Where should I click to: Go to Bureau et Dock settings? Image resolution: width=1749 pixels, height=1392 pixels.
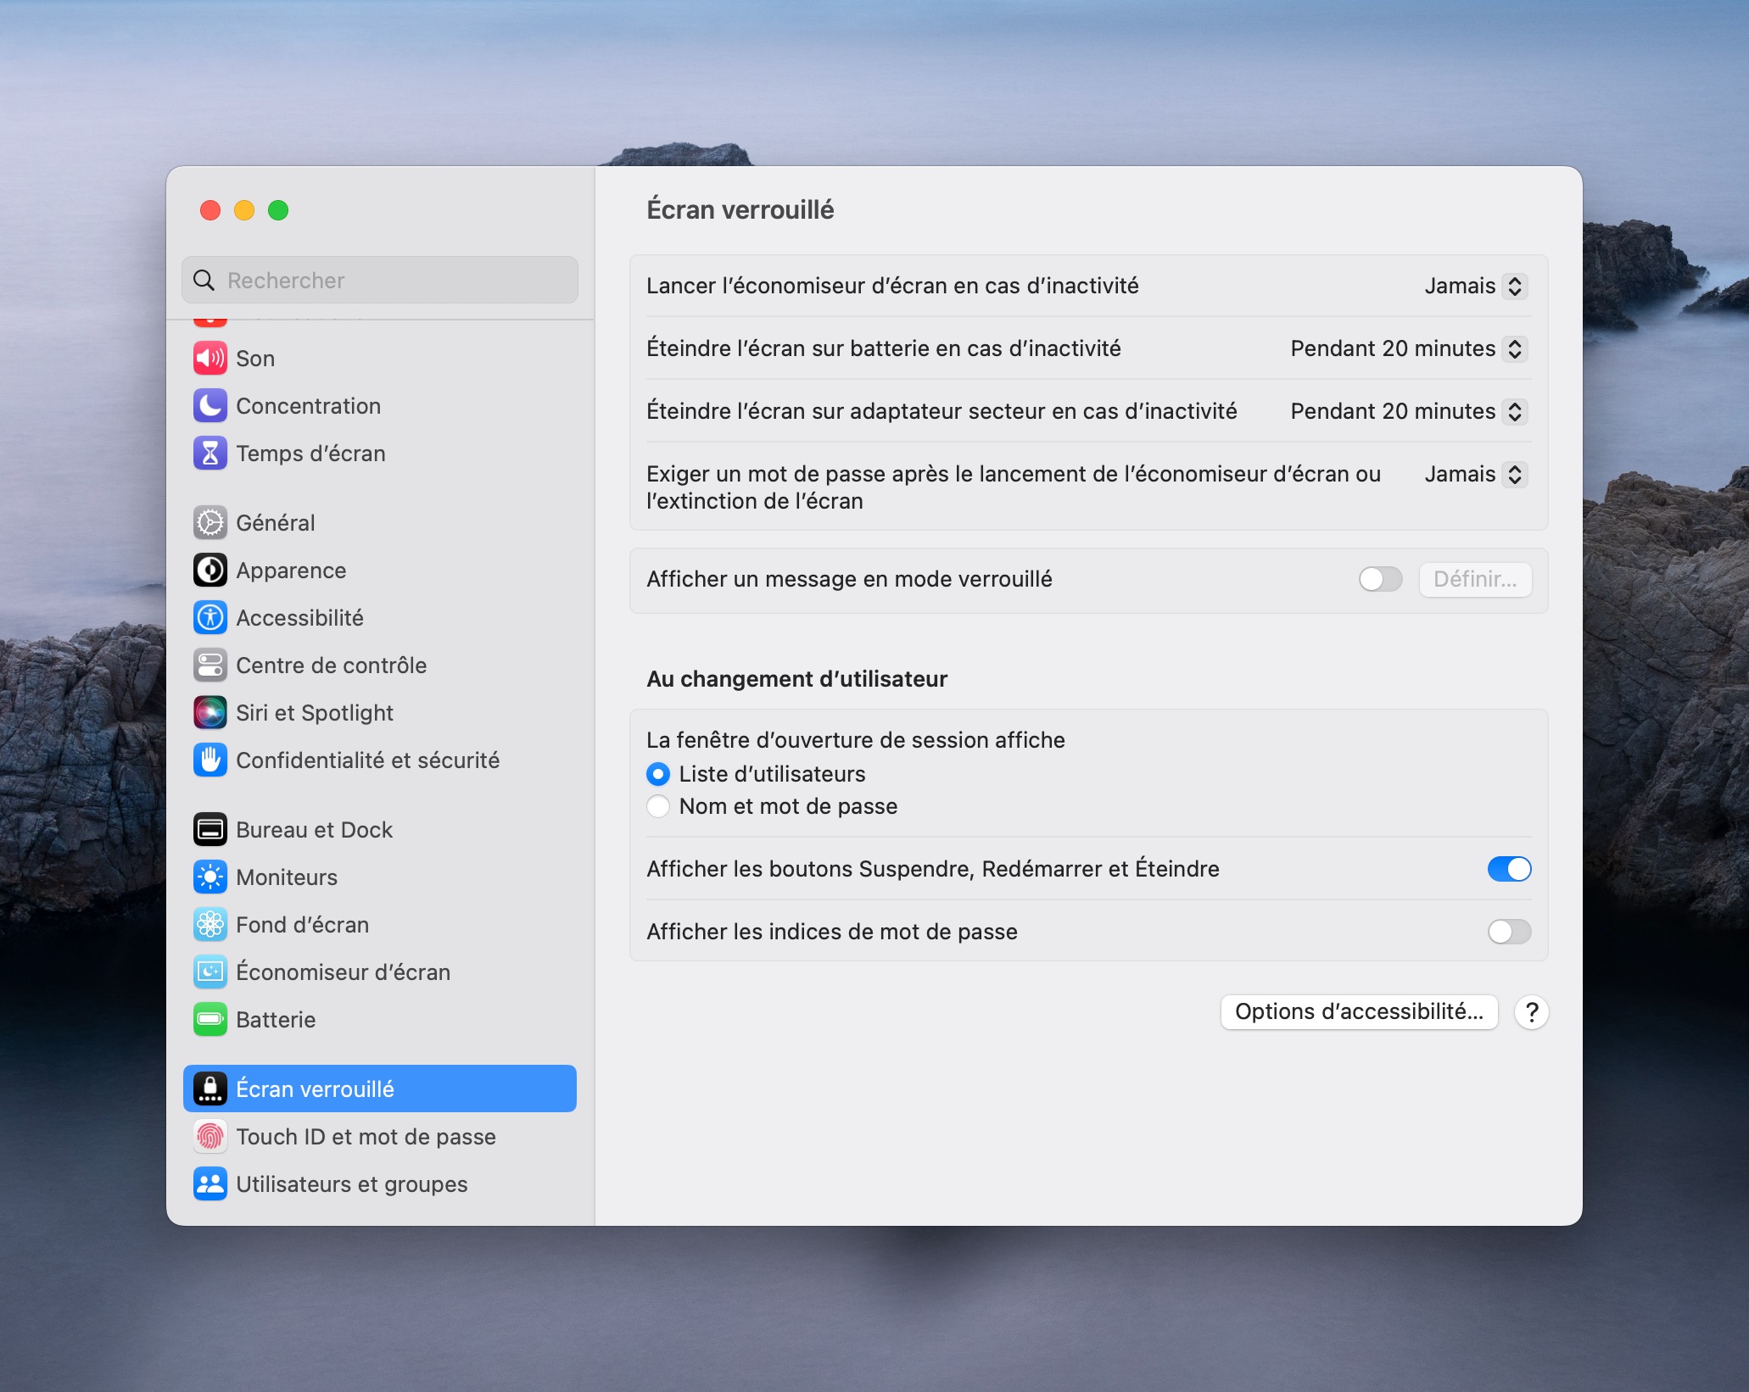(x=314, y=830)
